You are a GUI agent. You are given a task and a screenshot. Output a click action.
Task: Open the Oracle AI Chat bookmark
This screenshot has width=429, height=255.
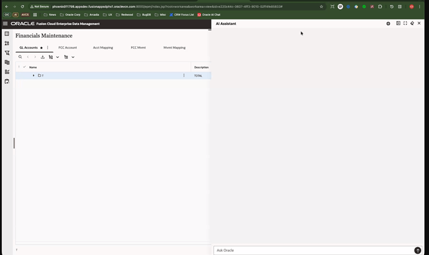coord(209,15)
